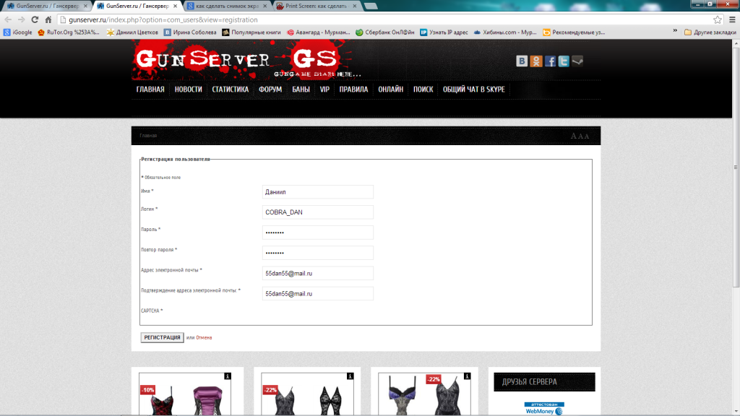Image resolution: width=740 pixels, height=416 pixels.
Task: Click the Имя field containing Даниил
Action: 318,192
